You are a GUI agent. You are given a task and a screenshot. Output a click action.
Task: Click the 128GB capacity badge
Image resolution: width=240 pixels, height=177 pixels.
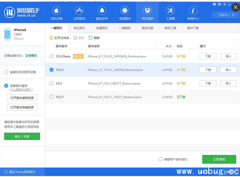(18, 34)
